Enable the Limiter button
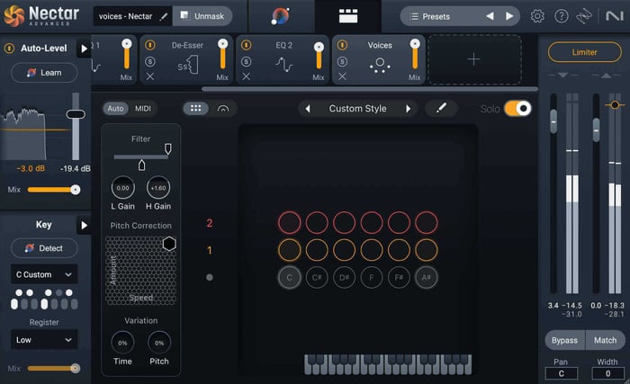630x384 pixels. 585,52
